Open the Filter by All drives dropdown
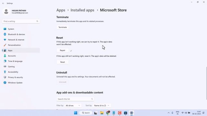The width and height of the screenshot is (207, 116). (73, 106)
